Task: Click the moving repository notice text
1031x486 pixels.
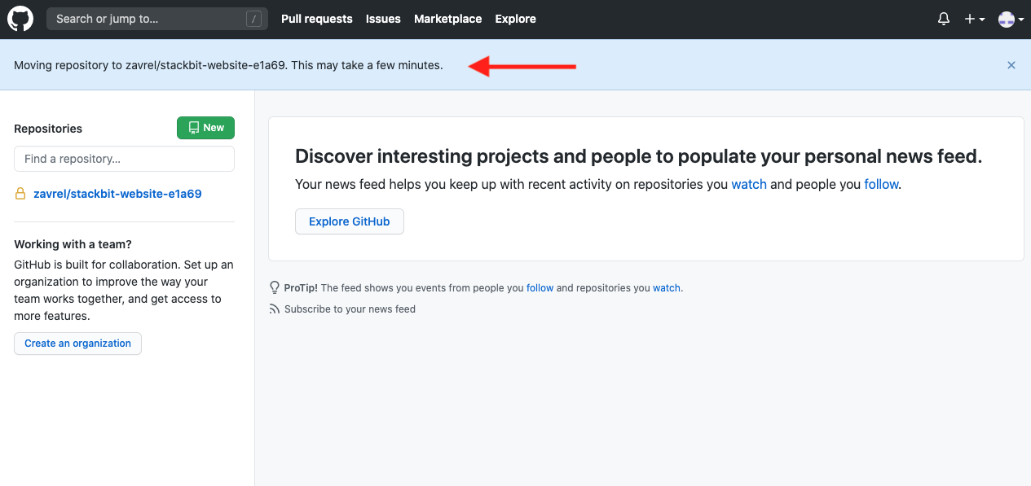Action: coord(228,65)
